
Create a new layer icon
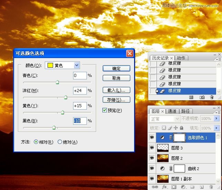click(x=202, y=187)
